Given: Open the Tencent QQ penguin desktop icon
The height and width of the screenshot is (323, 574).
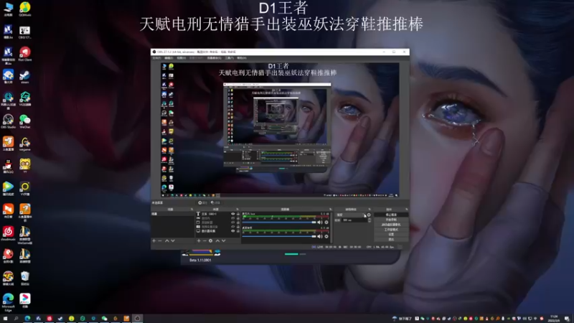Looking at the screenshot, I should pyautogui.click(x=8, y=166).
